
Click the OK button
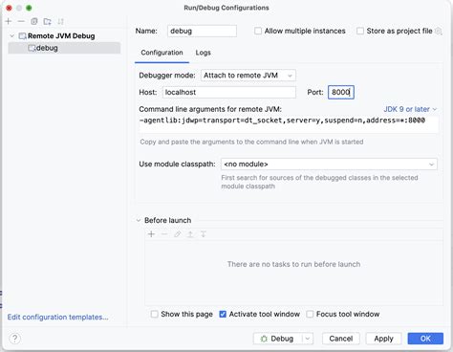point(425,339)
